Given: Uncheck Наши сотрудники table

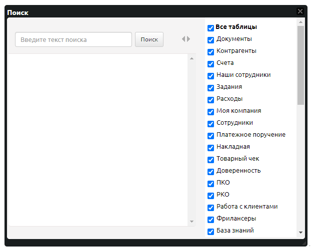Looking at the screenshot, I should tap(210, 76).
